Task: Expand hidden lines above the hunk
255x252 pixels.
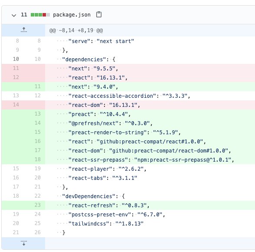Action: pos(24,30)
